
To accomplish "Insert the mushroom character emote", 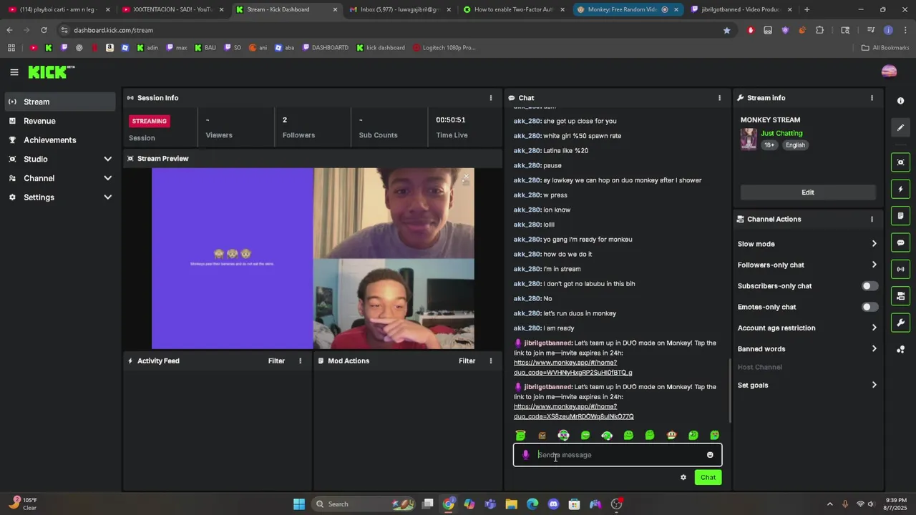I will pyautogui.click(x=671, y=435).
